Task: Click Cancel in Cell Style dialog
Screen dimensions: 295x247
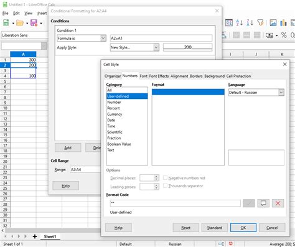Action: tap(272, 228)
